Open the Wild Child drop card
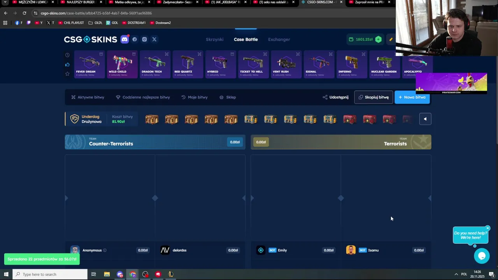 point(122,65)
